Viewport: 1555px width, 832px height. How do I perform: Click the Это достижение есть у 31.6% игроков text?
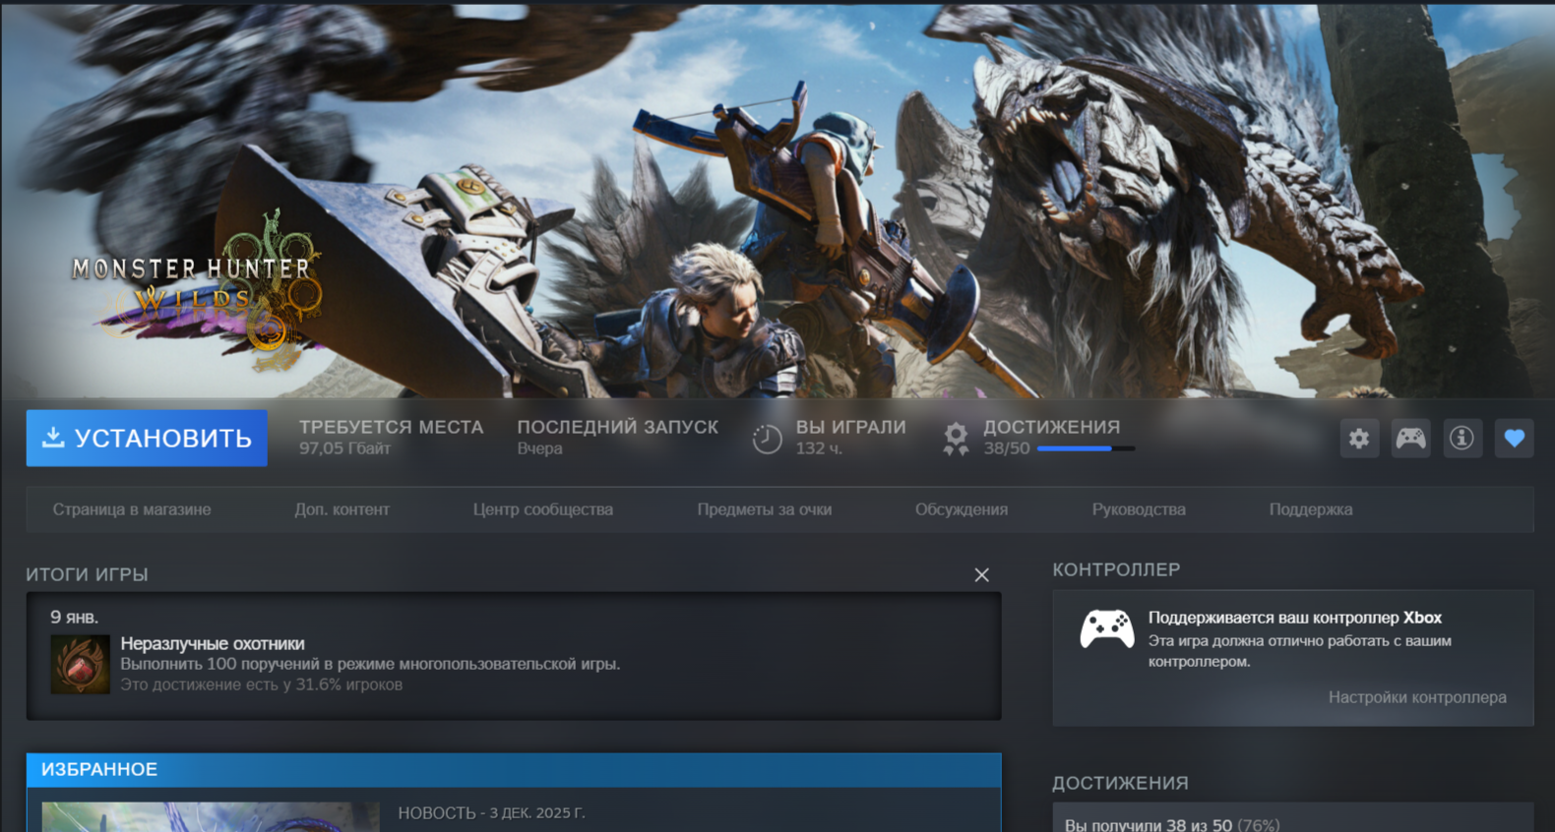coord(262,684)
